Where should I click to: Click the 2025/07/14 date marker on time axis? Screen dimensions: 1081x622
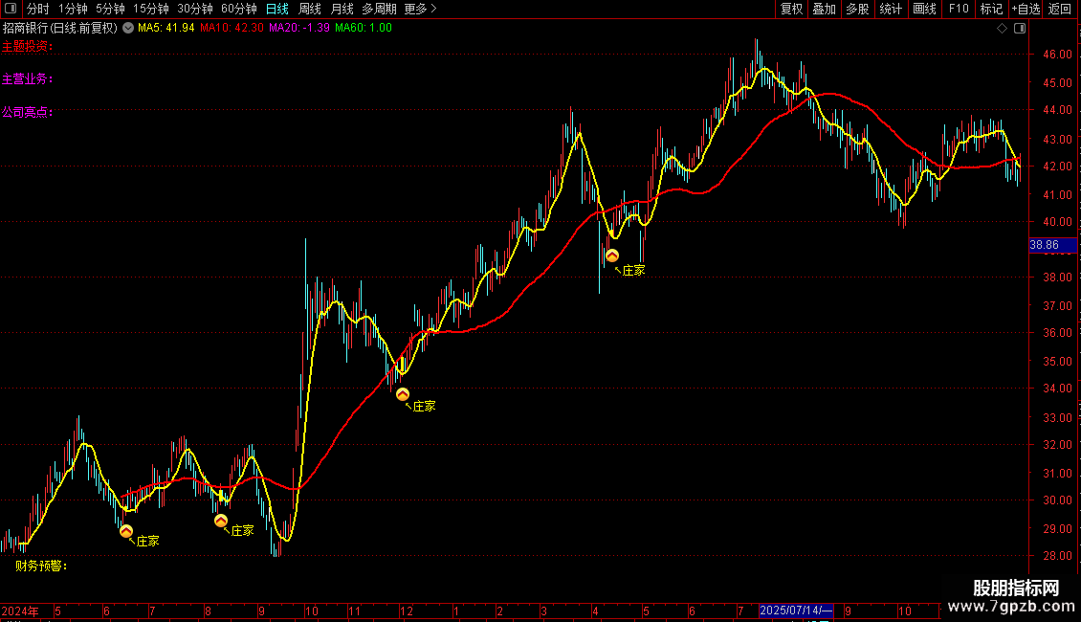pos(796,611)
